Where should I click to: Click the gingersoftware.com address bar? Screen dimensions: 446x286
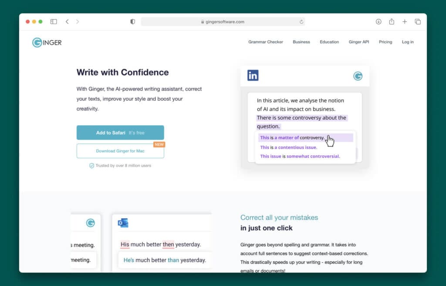coord(222,22)
